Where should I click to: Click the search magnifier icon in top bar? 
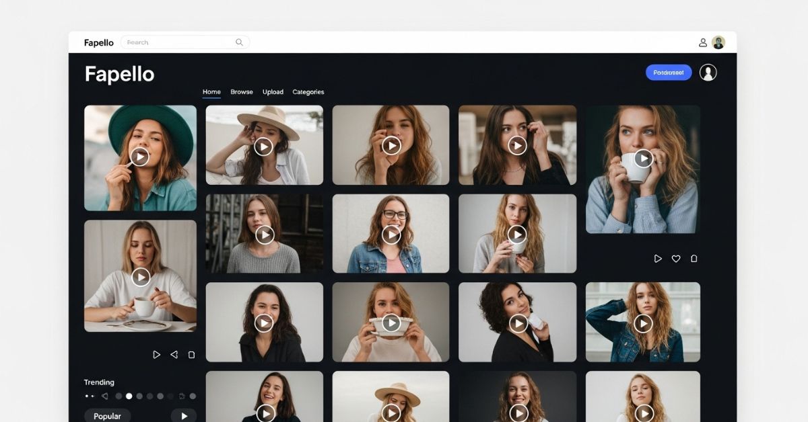[x=239, y=42]
